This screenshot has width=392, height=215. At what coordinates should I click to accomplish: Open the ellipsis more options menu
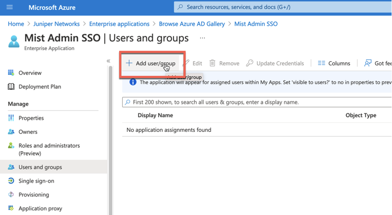[202, 38]
